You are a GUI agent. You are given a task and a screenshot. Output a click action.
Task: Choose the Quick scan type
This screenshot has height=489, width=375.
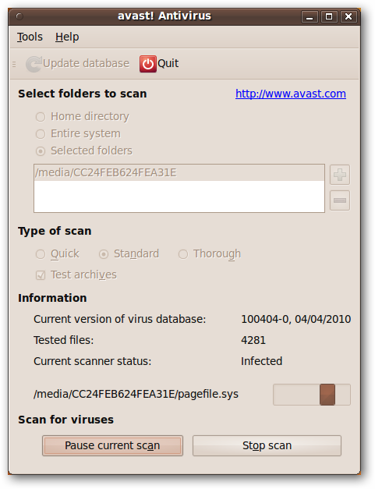point(41,254)
